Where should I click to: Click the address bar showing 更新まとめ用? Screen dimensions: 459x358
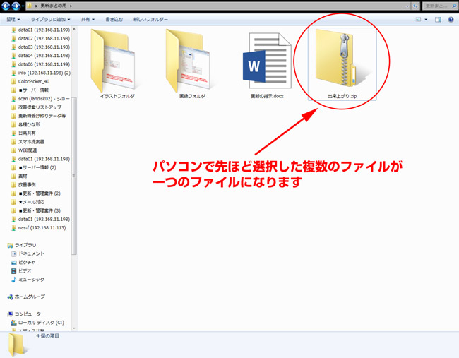(x=216, y=6)
